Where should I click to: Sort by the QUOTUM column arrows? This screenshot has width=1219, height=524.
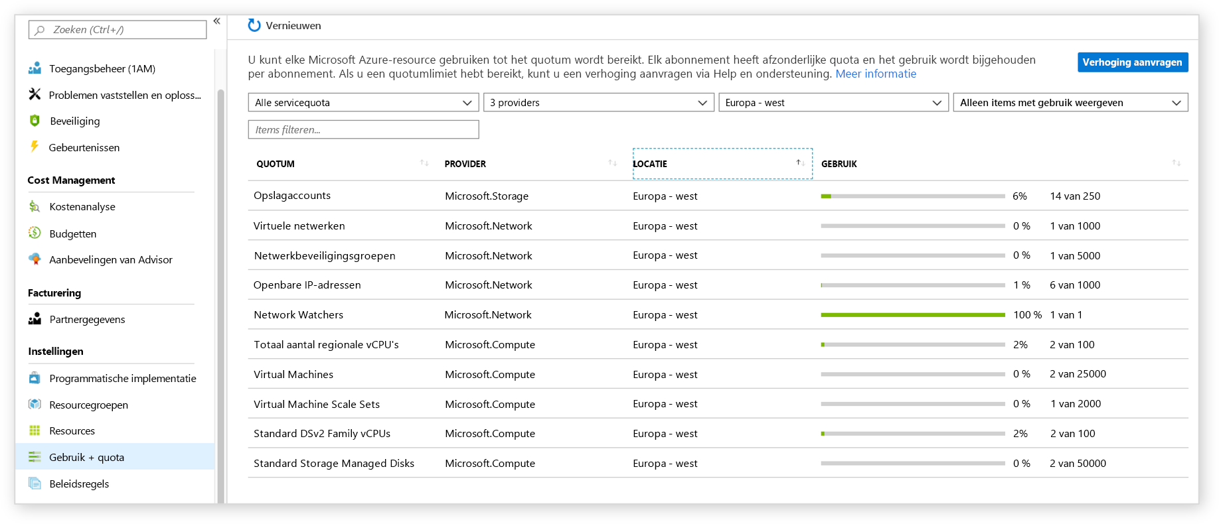coord(424,163)
